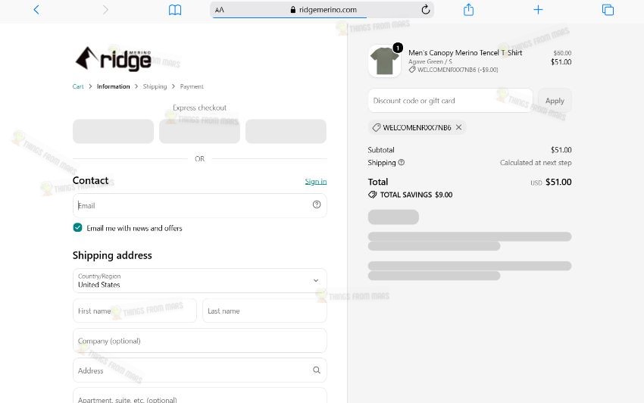
Task: Go to the Cart breadcrumb
Action: [77, 86]
